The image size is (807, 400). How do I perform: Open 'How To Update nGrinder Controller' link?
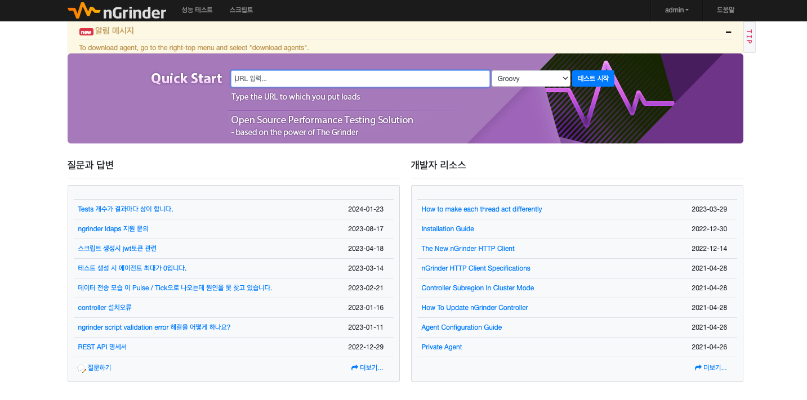475,308
